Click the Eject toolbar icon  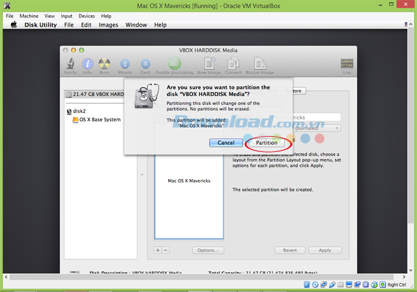(145, 64)
